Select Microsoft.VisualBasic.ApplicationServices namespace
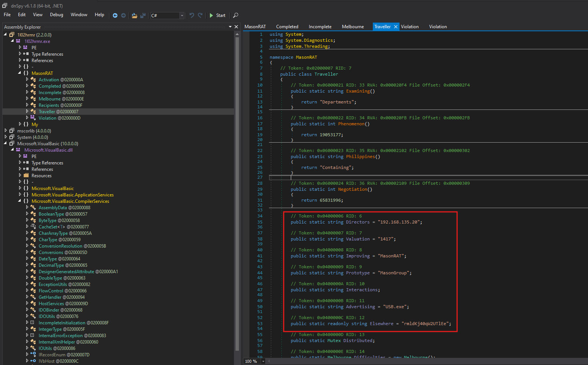This screenshot has height=365, width=588. click(x=73, y=195)
